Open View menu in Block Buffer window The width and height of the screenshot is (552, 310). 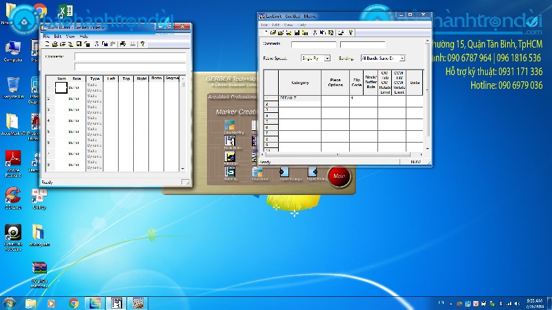pos(70,37)
